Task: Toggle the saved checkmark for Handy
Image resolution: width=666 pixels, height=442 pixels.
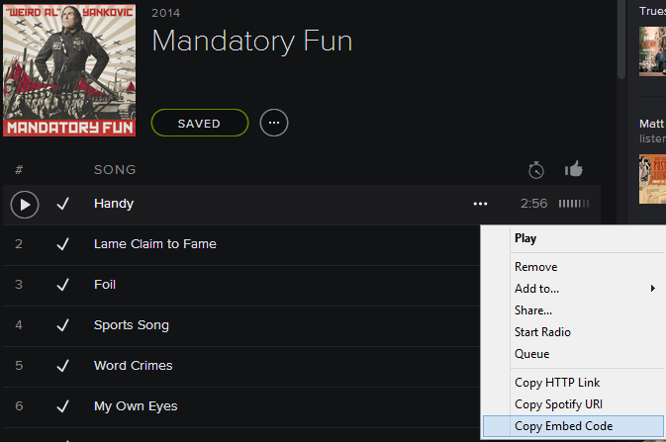Action: [62, 204]
